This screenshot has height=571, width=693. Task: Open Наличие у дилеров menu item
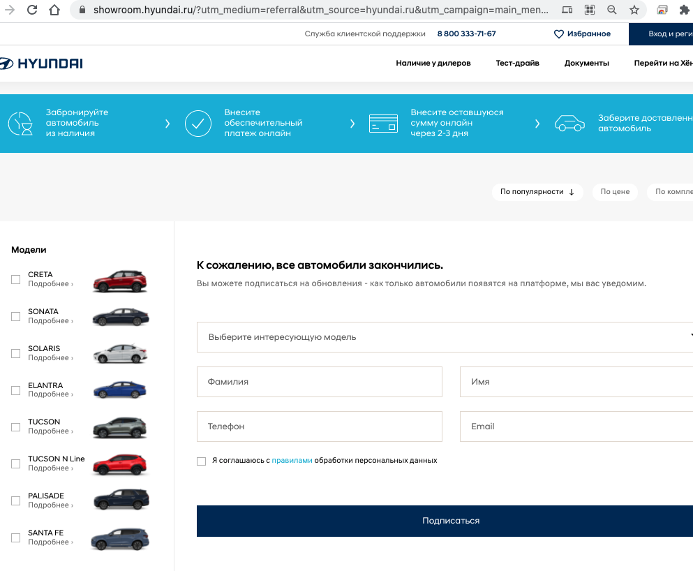(433, 64)
